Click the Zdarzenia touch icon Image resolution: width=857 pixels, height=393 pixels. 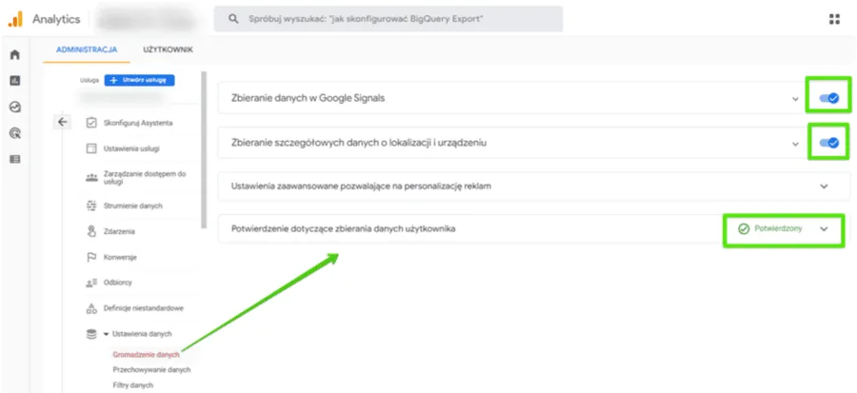[91, 231]
